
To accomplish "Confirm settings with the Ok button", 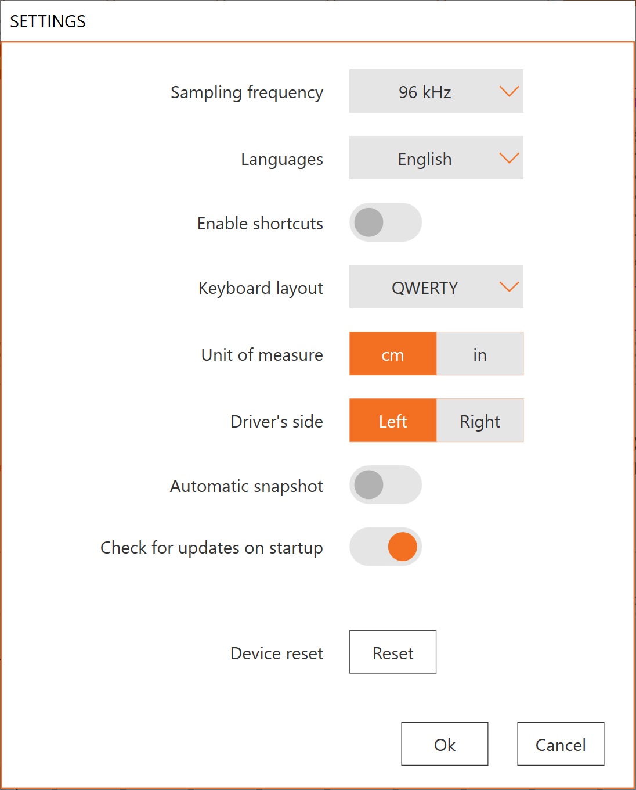I will (x=445, y=744).
